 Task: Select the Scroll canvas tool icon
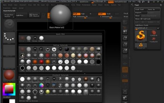pyautogui.click(x=125, y=32)
